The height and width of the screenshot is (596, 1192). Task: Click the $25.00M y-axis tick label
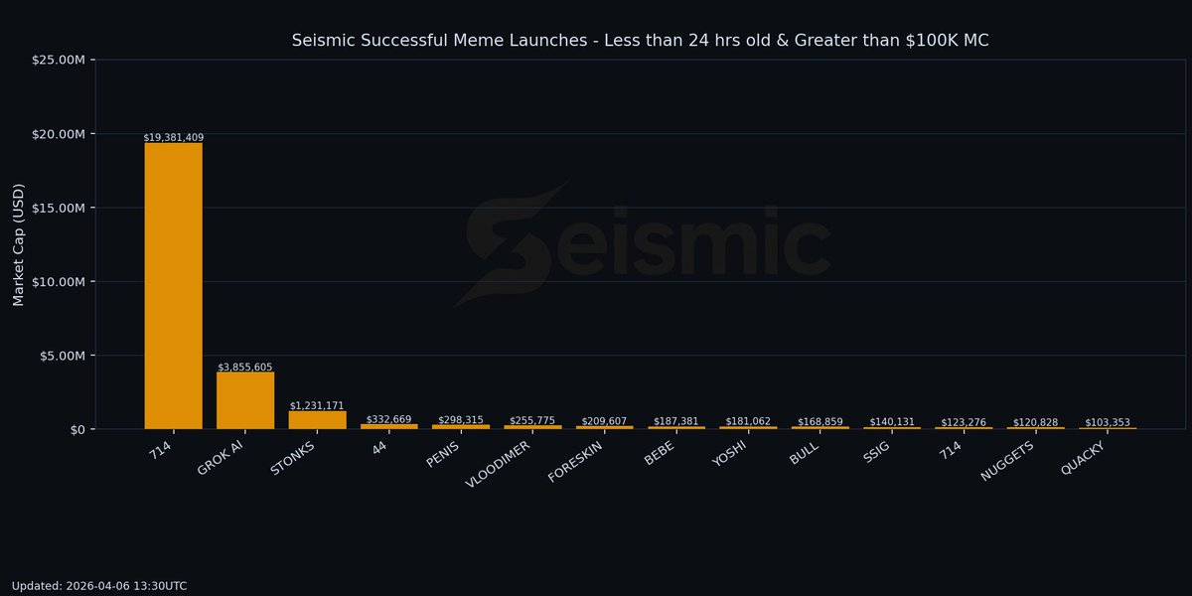(x=59, y=60)
